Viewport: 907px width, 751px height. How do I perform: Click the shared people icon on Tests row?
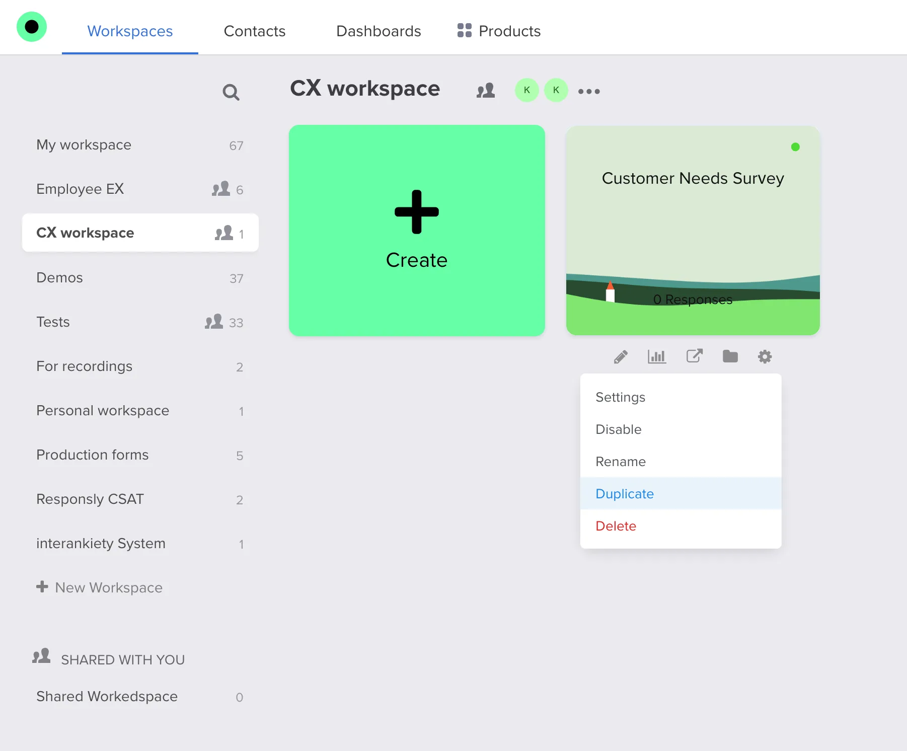point(214,322)
